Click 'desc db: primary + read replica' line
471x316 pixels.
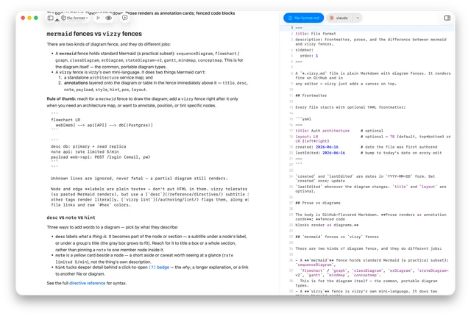[88, 146]
